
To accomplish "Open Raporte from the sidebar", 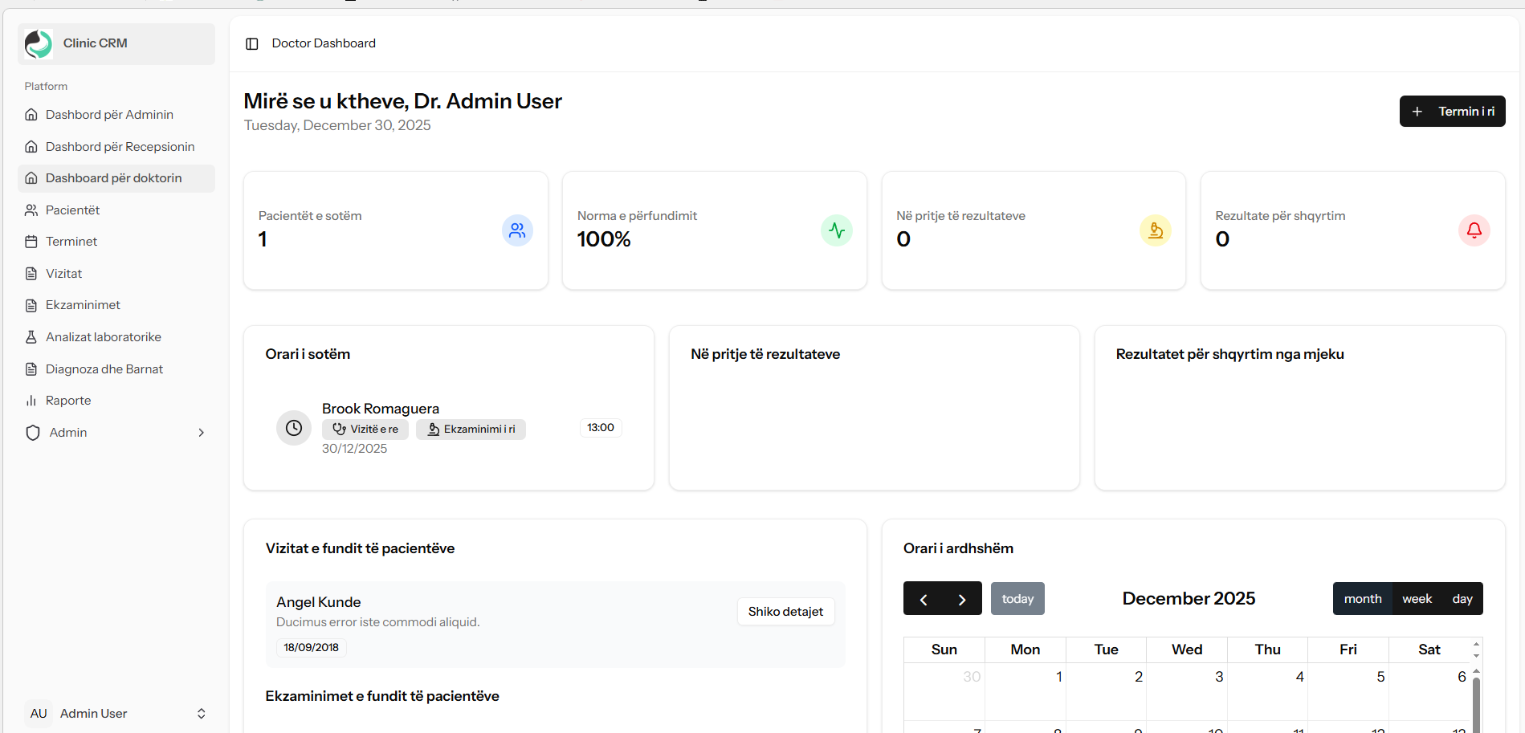I will (x=68, y=401).
